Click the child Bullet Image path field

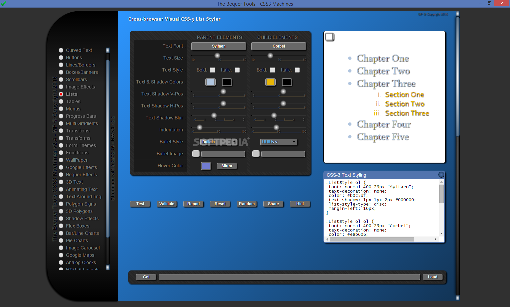tap(283, 154)
